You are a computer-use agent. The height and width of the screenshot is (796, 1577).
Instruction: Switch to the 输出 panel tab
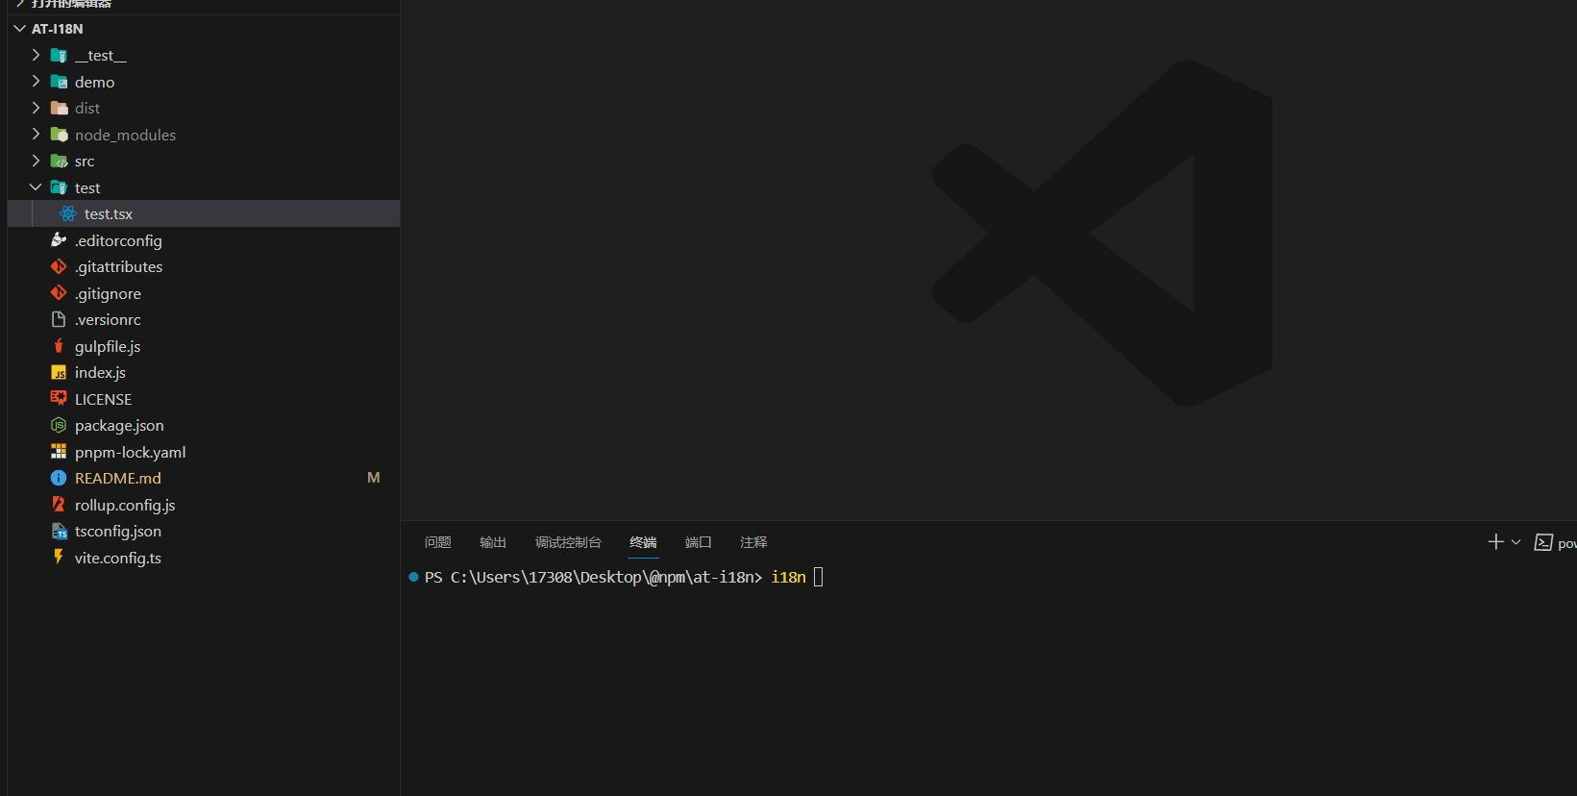pyautogui.click(x=493, y=542)
